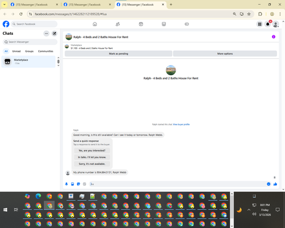This screenshot has height=228, width=285.
Task: Click the facebook.com/messages address bar
Action: (131, 14)
